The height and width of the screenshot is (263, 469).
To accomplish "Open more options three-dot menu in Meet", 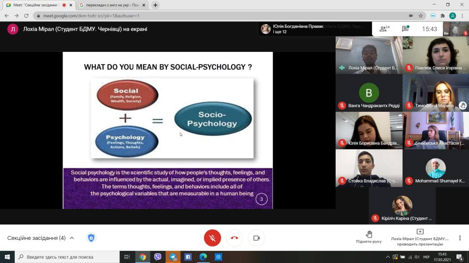I will tap(460, 238).
